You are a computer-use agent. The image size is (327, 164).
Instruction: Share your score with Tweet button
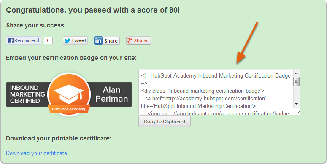pyautogui.click(x=75, y=40)
